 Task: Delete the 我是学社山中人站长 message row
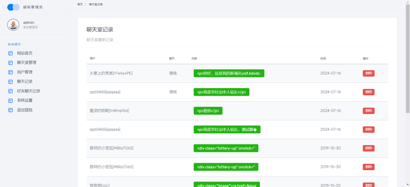[x=368, y=92]
